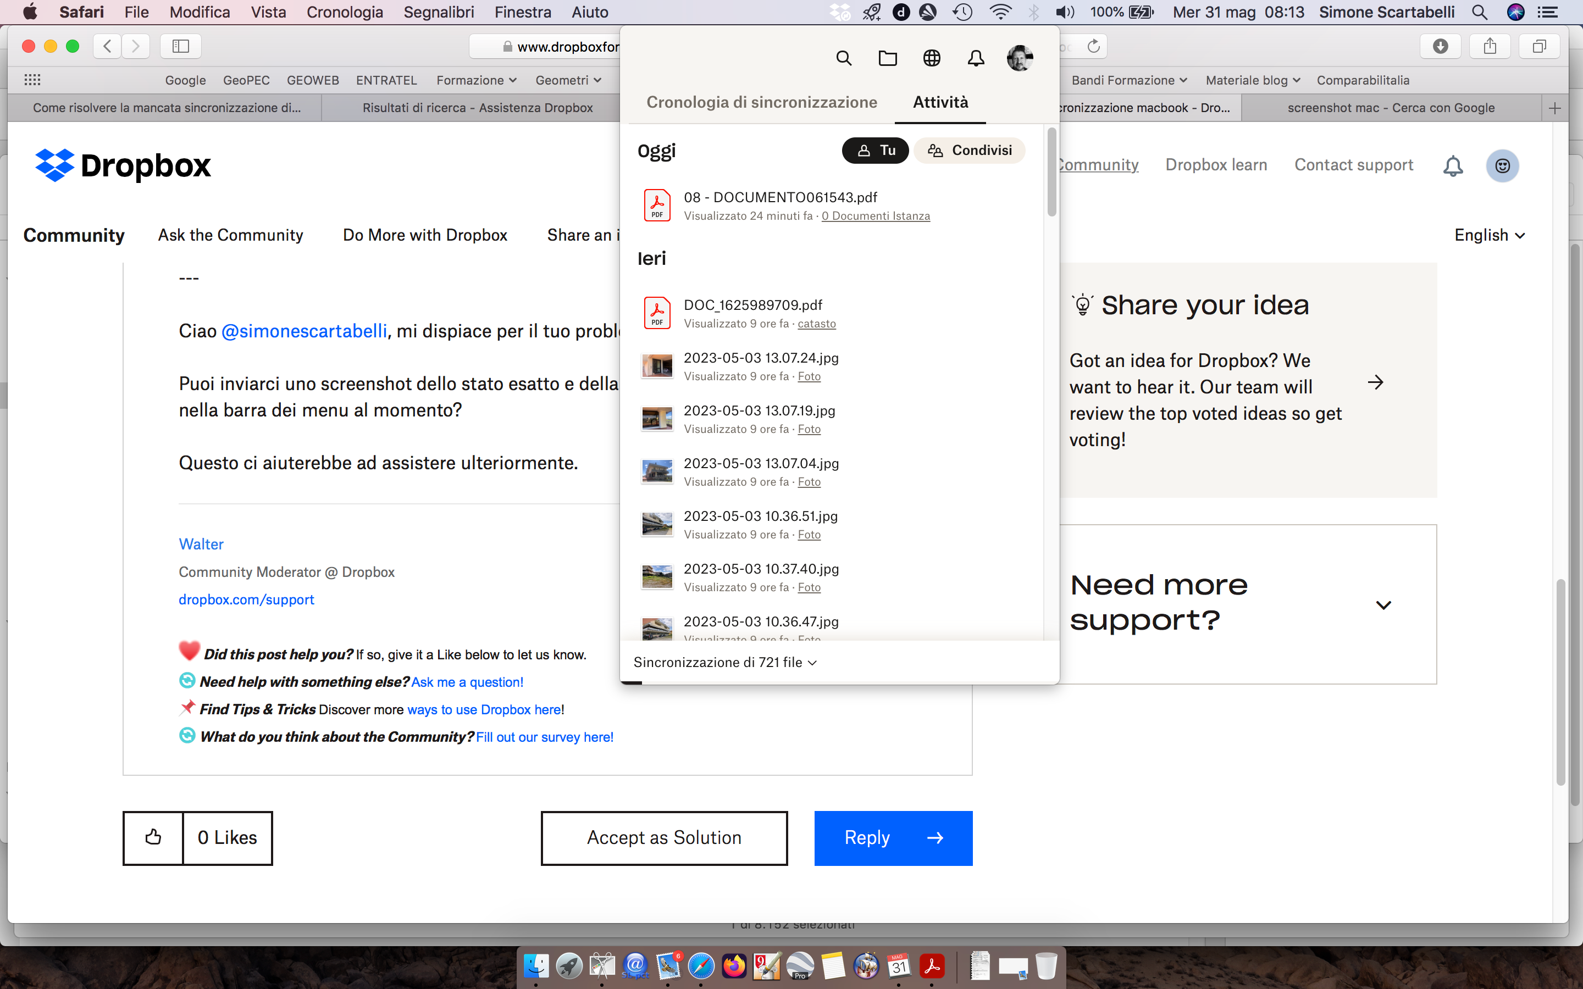Image resolution: width=1583 pixels, height=989 pixels.
Task: Expand Formazione dropdown menu
Action: 477,80
